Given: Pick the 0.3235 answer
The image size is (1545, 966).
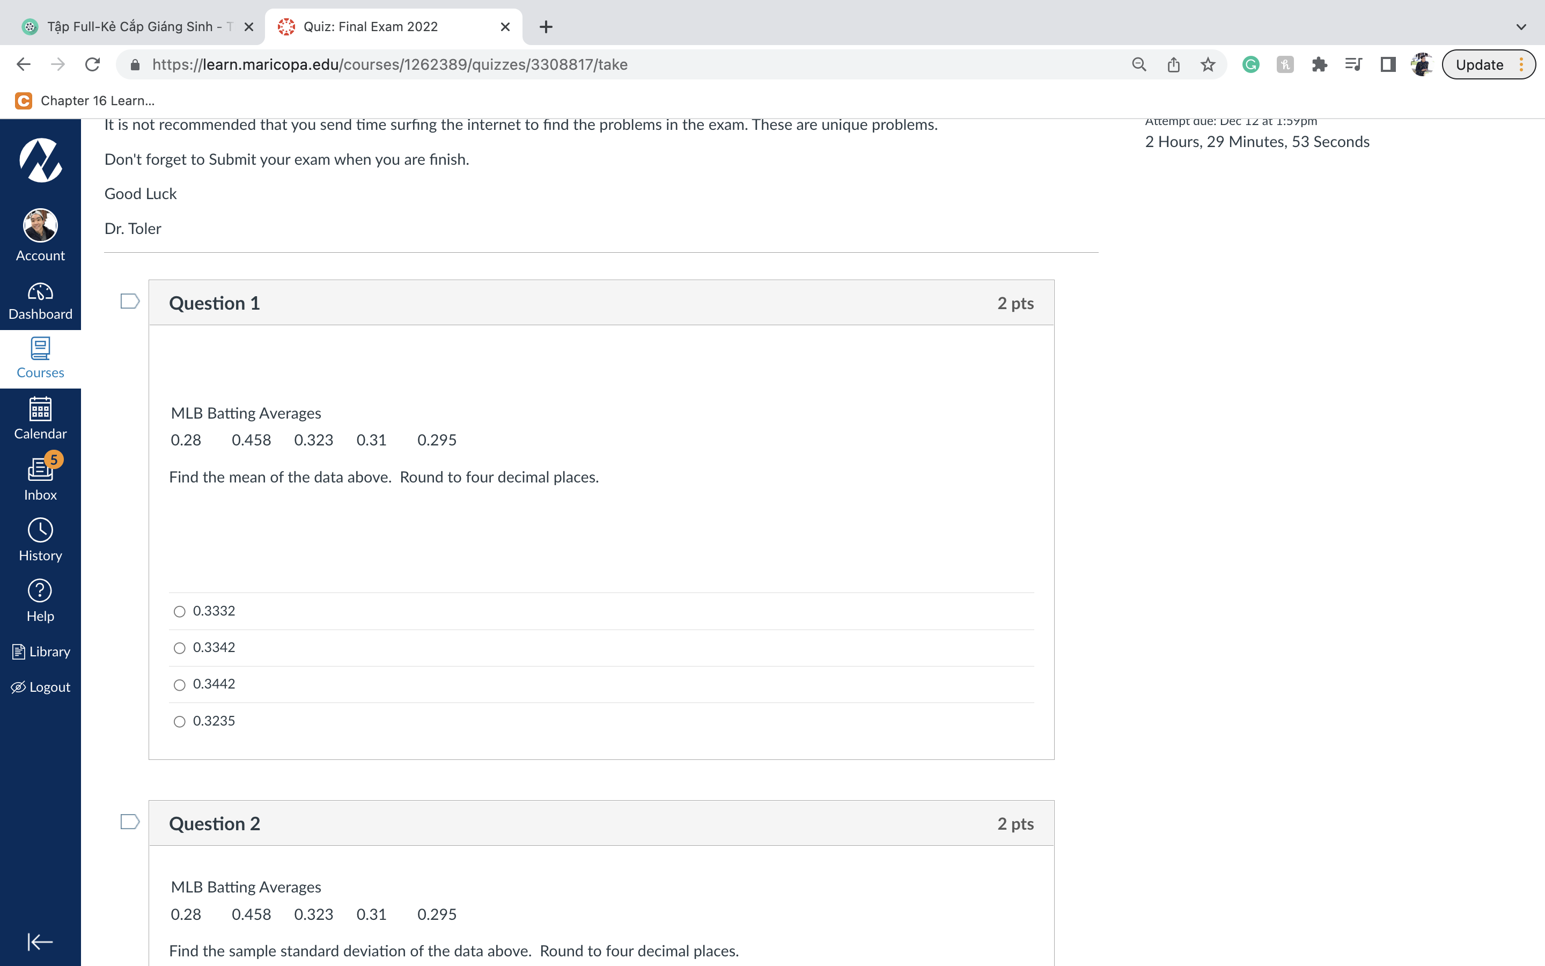Looking at the screenshot, I should (179, 721).
